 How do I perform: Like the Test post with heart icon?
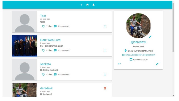click(43, 26)
